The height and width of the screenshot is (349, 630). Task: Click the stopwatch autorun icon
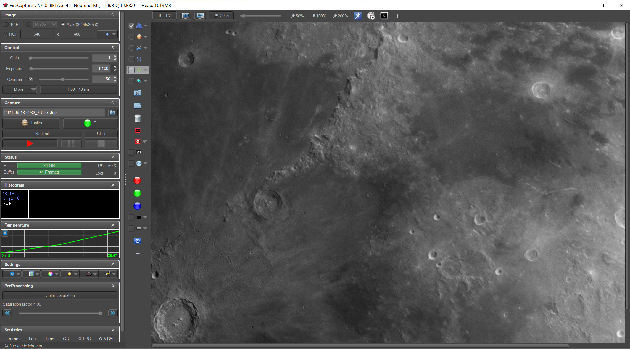(x=371, y=16)
